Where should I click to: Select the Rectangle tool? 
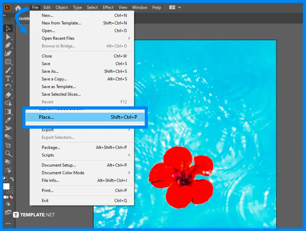click(x=8, y=62)
